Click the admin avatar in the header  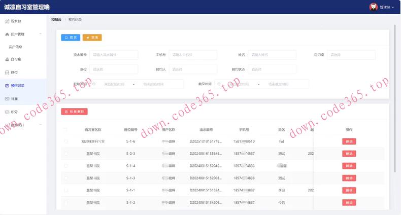374,7
